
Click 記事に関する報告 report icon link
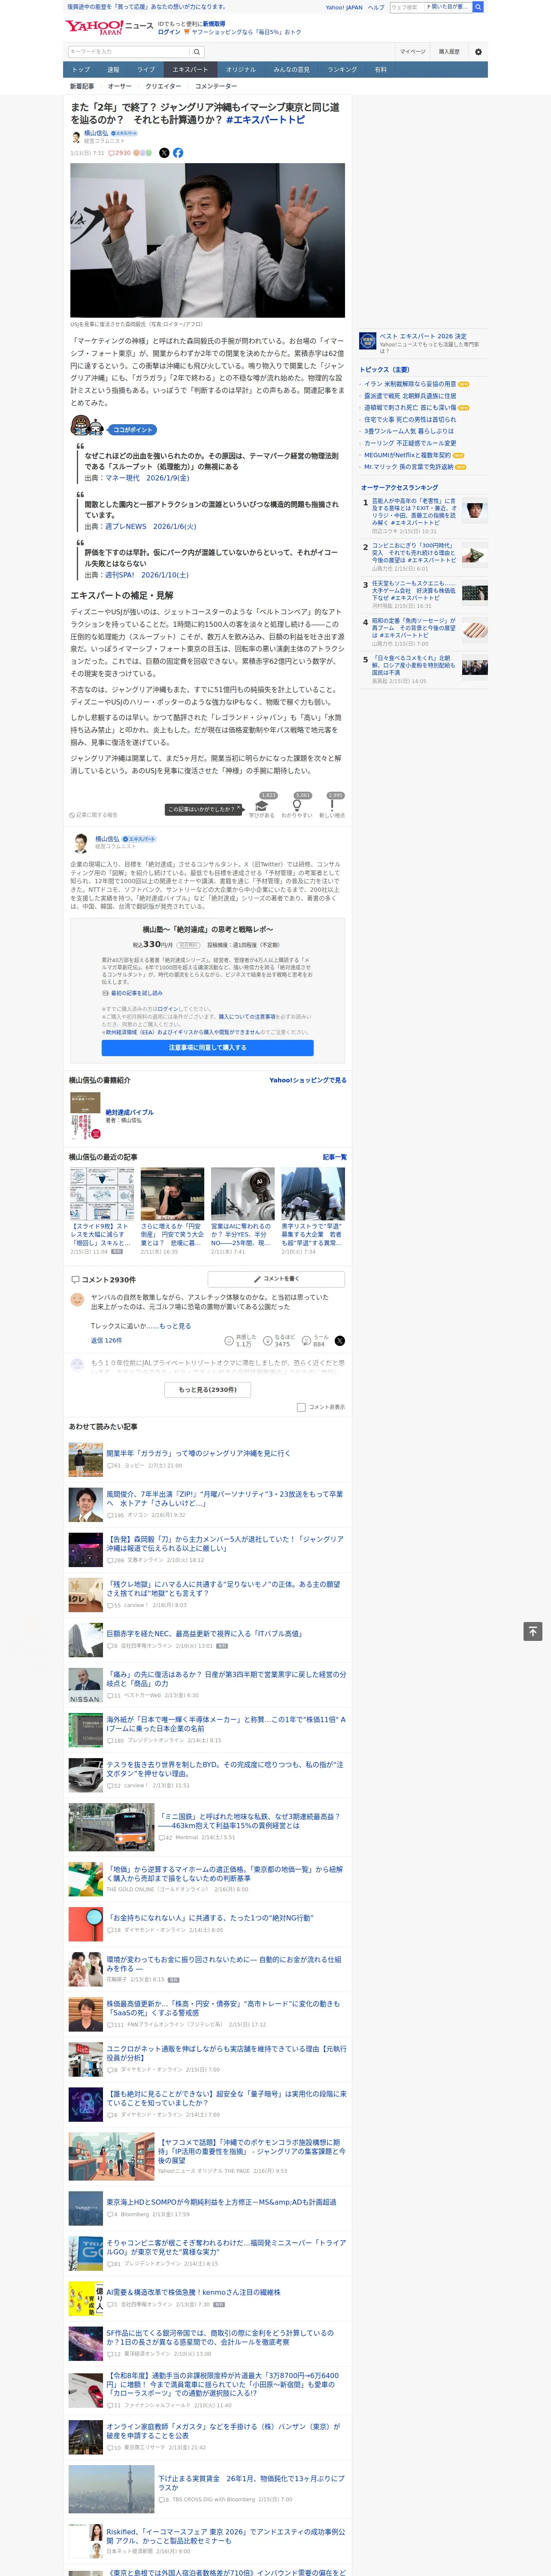click(93, 815)
